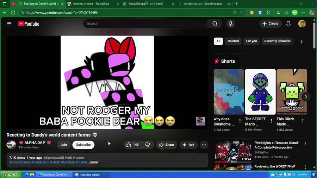Open 'The SECRET Mario' short thumbnail
The height and width of the screenshot is (178, 317).
260,92
